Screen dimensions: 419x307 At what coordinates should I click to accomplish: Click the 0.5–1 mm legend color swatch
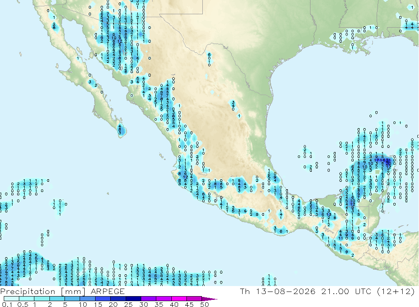tap(27, 299)
